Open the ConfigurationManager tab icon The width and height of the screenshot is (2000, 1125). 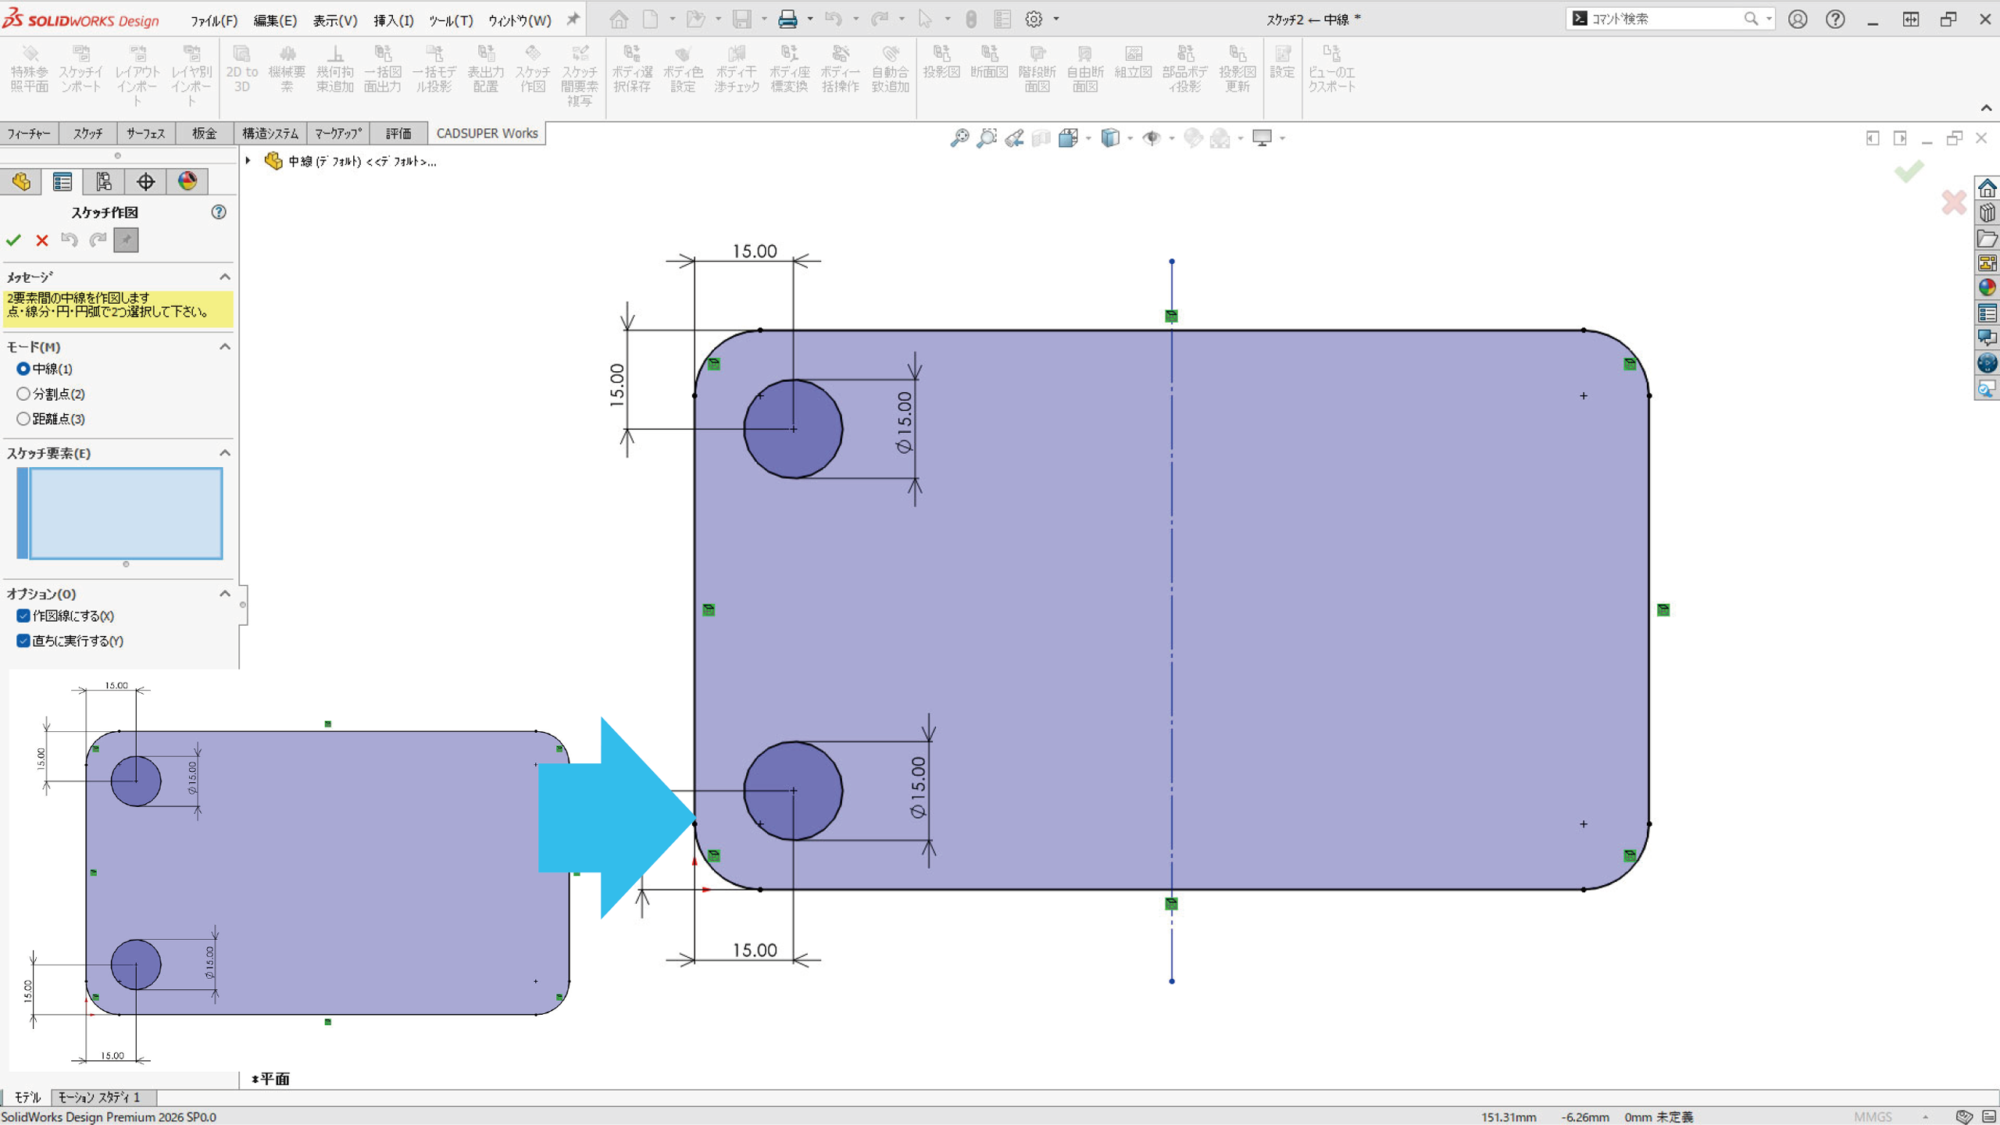[x=104, y=182]
